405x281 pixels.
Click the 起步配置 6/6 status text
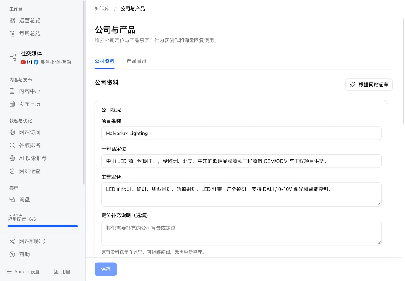coord(22,219)
